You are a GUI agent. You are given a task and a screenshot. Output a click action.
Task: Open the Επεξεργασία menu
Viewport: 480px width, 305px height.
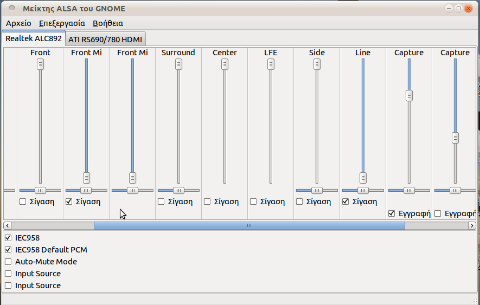point(62,23)
